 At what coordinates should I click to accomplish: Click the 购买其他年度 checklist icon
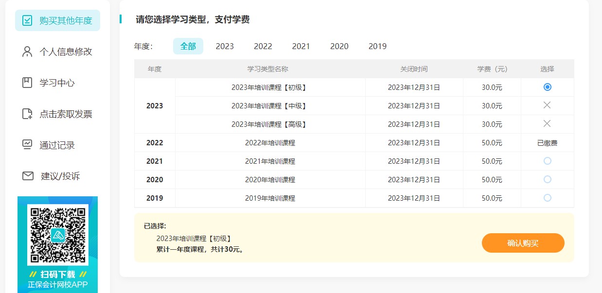(28, 20)
